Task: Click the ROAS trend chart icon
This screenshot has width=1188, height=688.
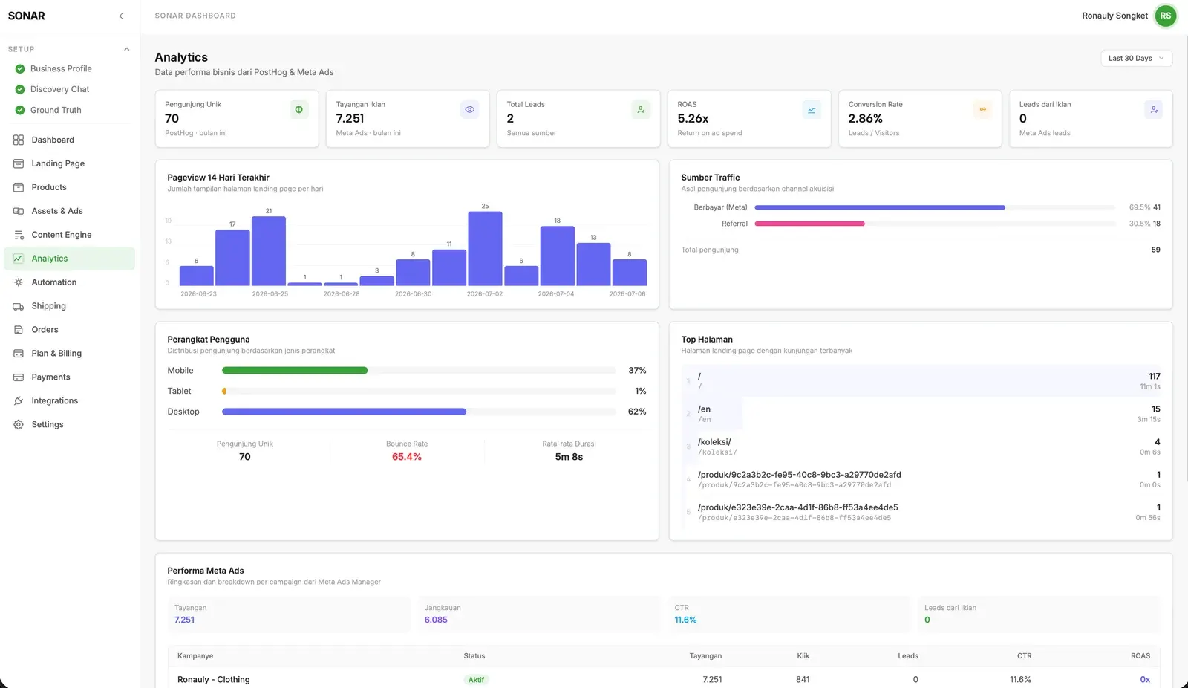Action: click(812, 110)
